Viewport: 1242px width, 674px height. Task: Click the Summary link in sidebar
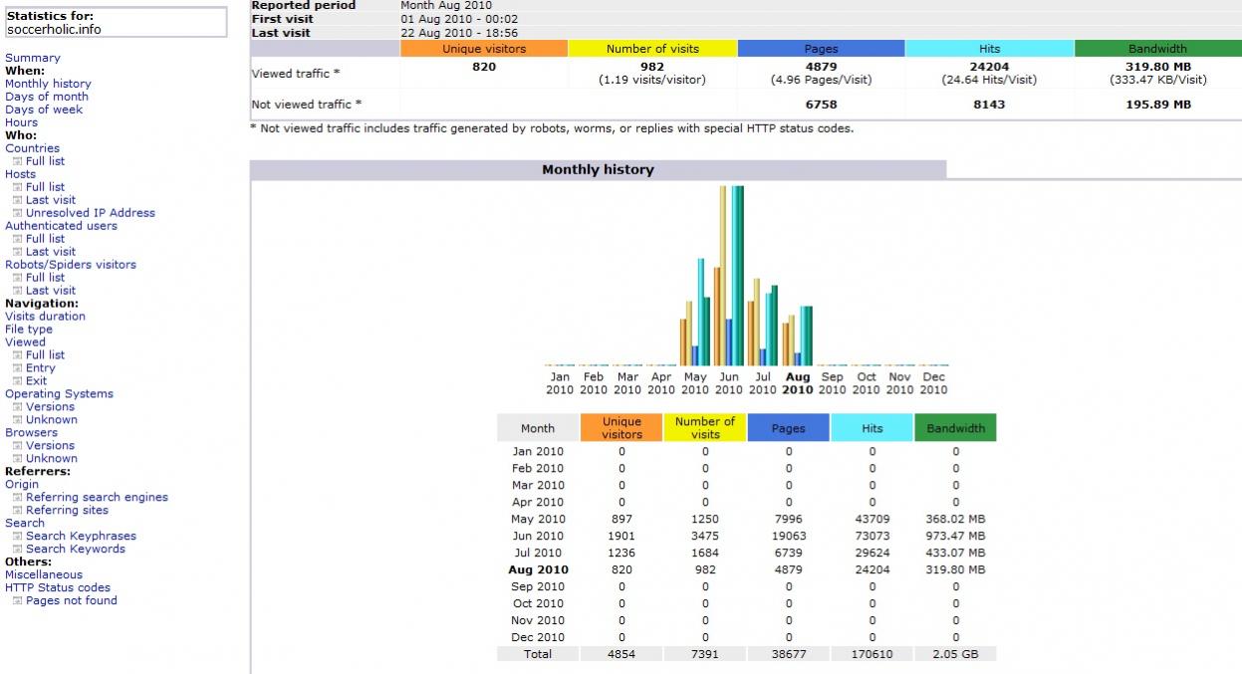tap(32, 58)
